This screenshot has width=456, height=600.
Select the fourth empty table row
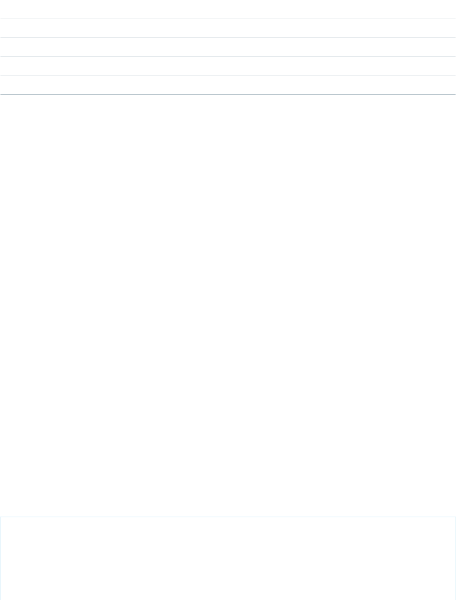[228, 66]
